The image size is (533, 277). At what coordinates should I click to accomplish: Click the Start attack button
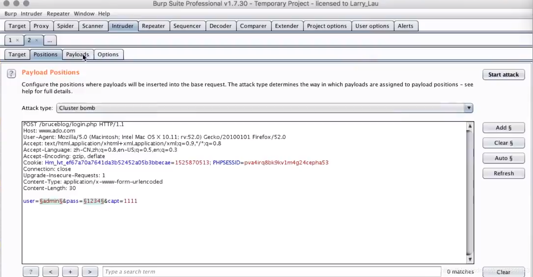[503, 75]
